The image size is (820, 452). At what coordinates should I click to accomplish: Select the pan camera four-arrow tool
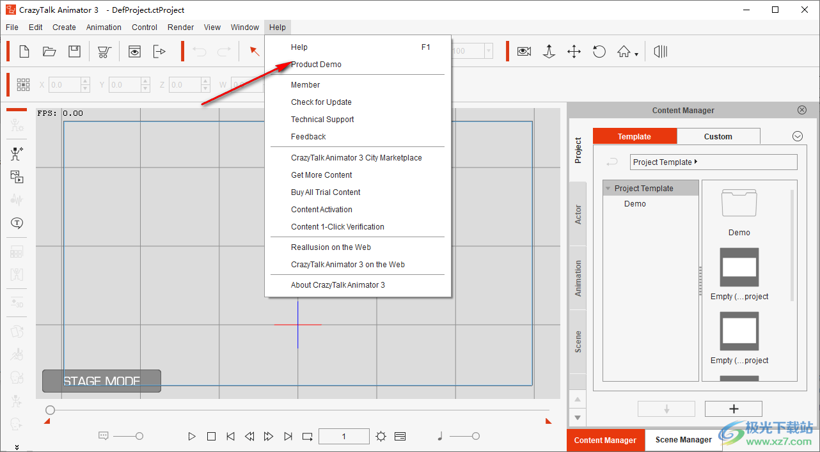coord(574,52)
